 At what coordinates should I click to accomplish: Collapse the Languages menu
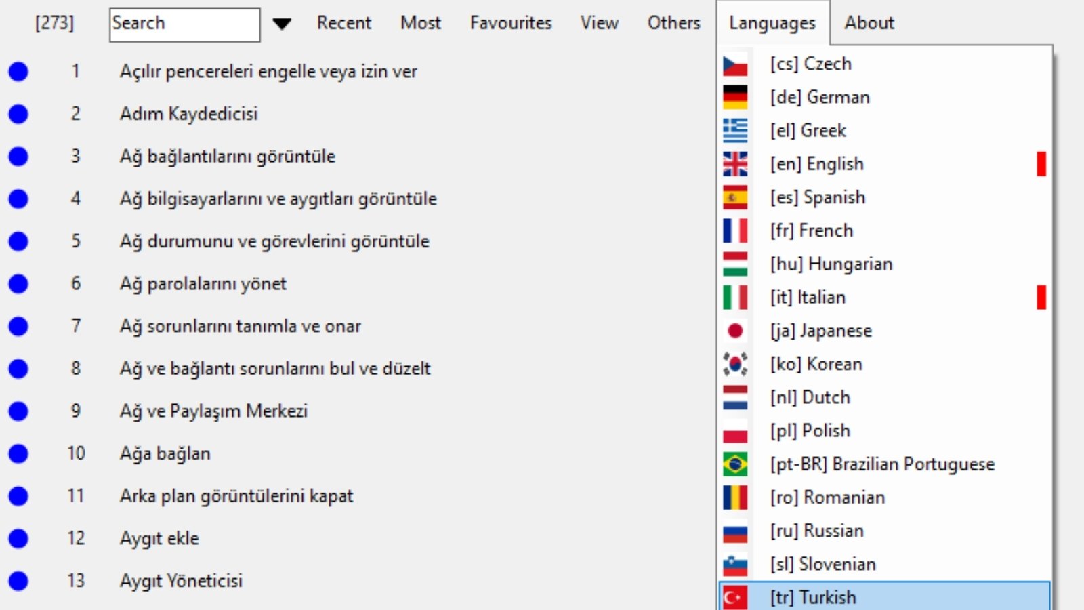[x=772, y=23]
